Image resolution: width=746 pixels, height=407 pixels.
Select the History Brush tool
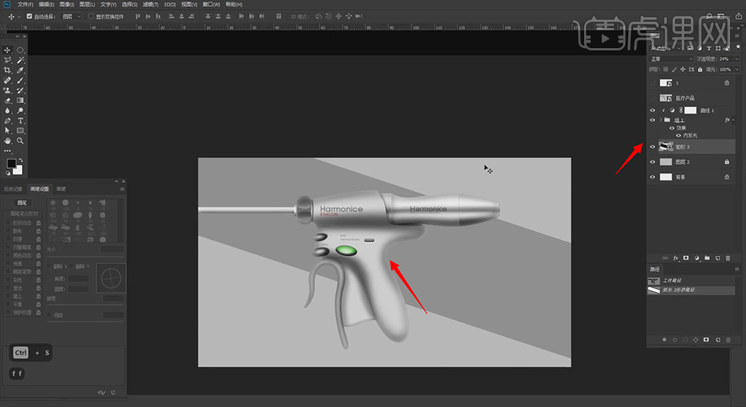click(20, 90)
